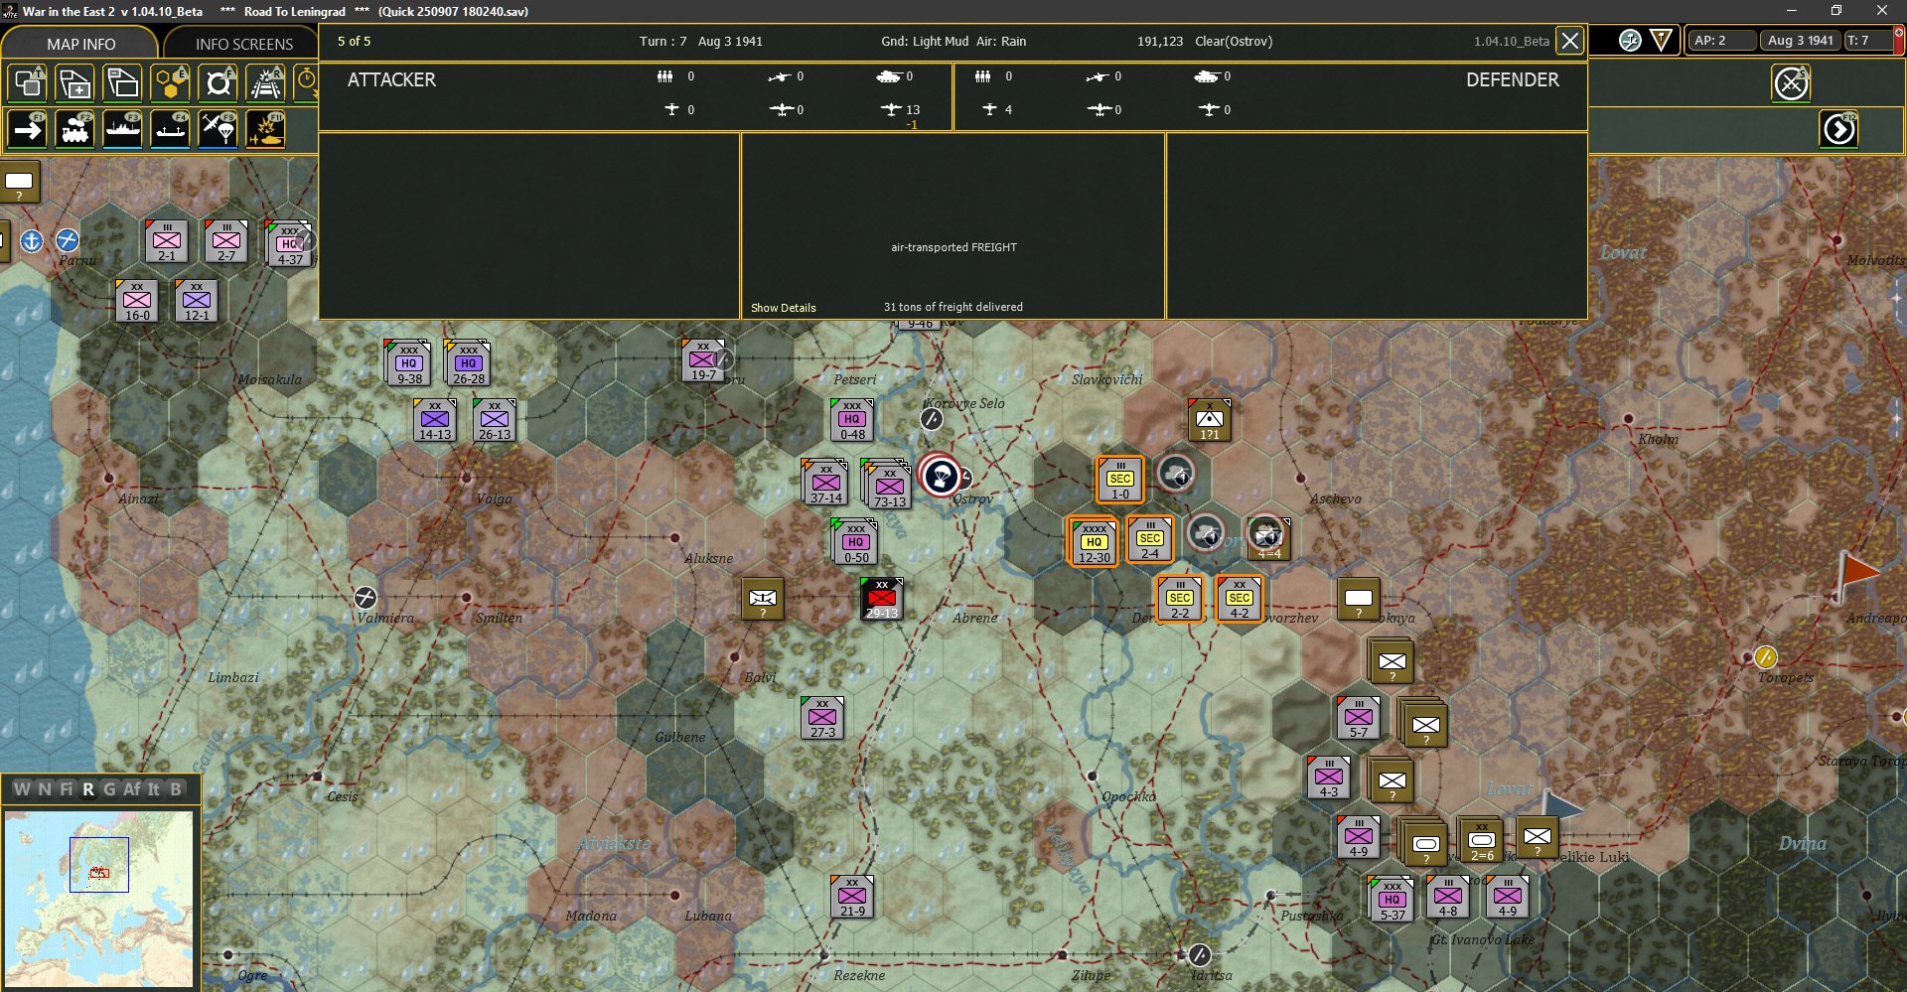
Task: Select the infantry counter 21-9
Action: pyautogui.click(x=852, y=897)
